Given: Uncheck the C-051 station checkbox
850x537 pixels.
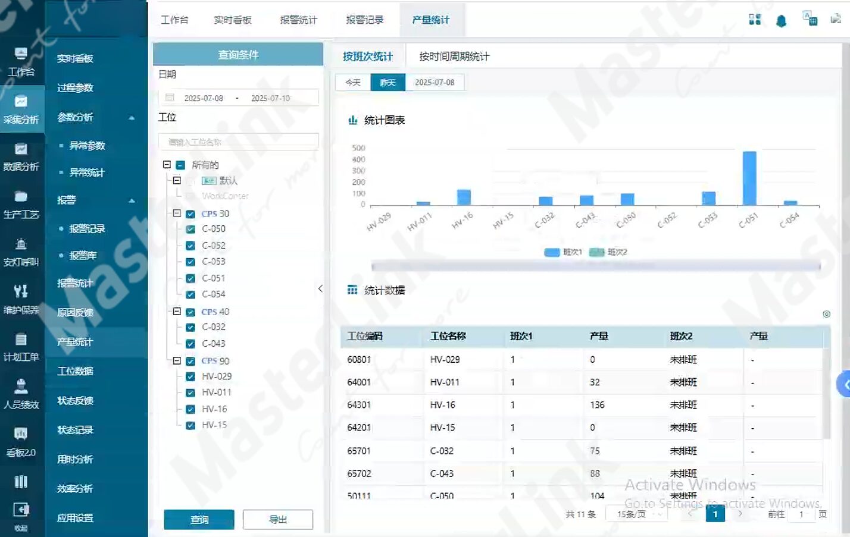Looking at the screenshot, I should pyautogui.click(x=190, y=278).
